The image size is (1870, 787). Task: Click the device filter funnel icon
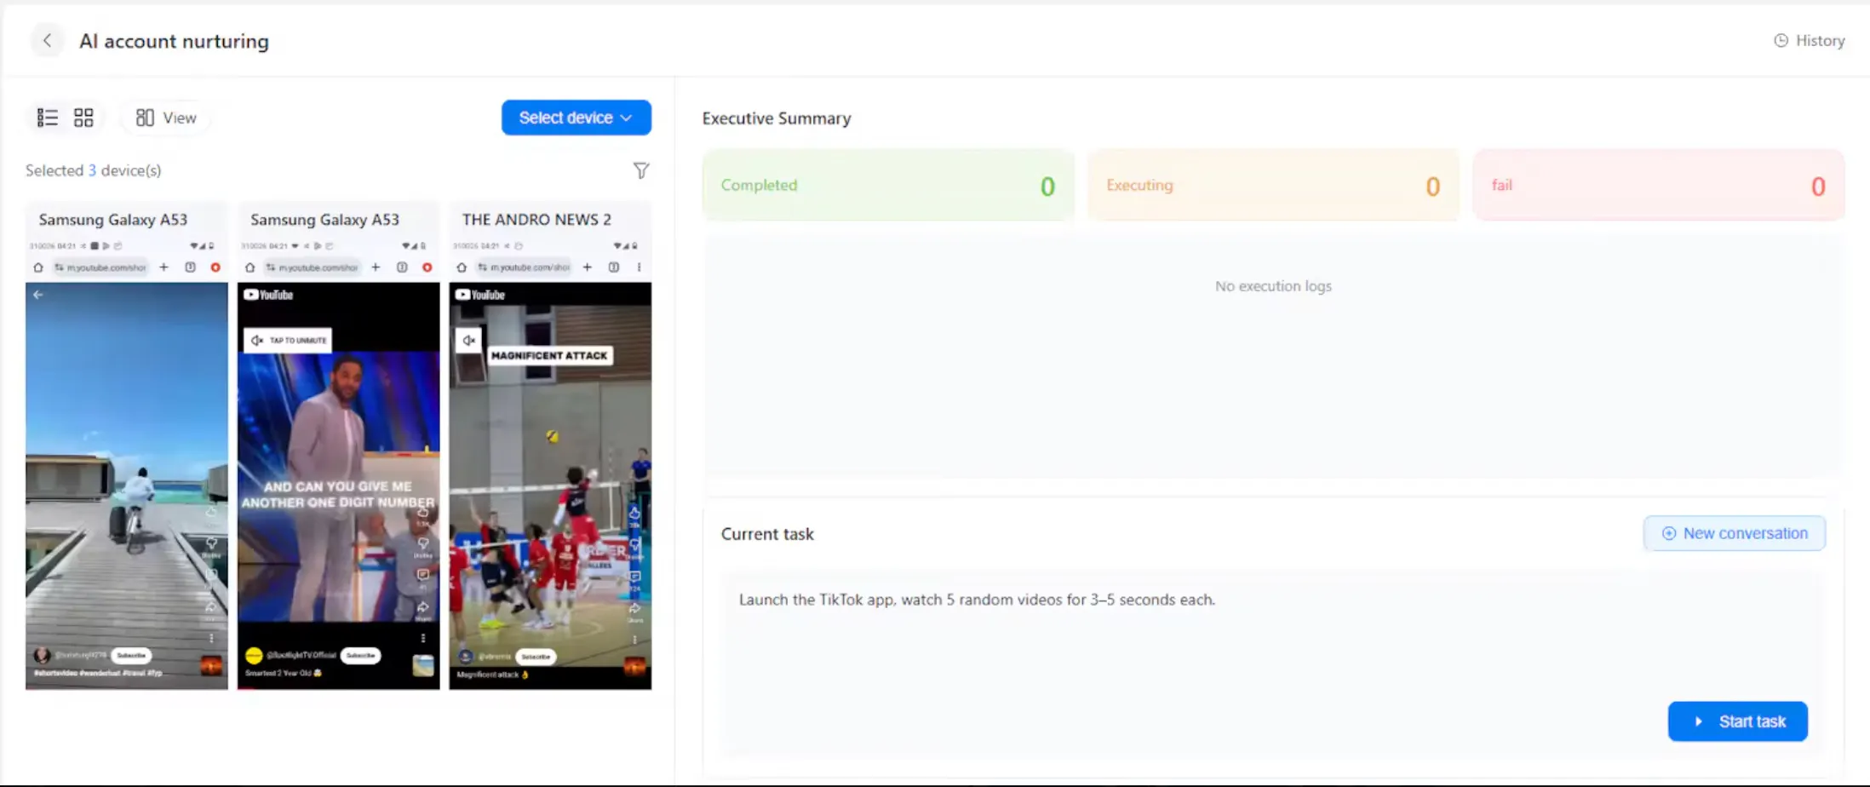coord(641,170)
